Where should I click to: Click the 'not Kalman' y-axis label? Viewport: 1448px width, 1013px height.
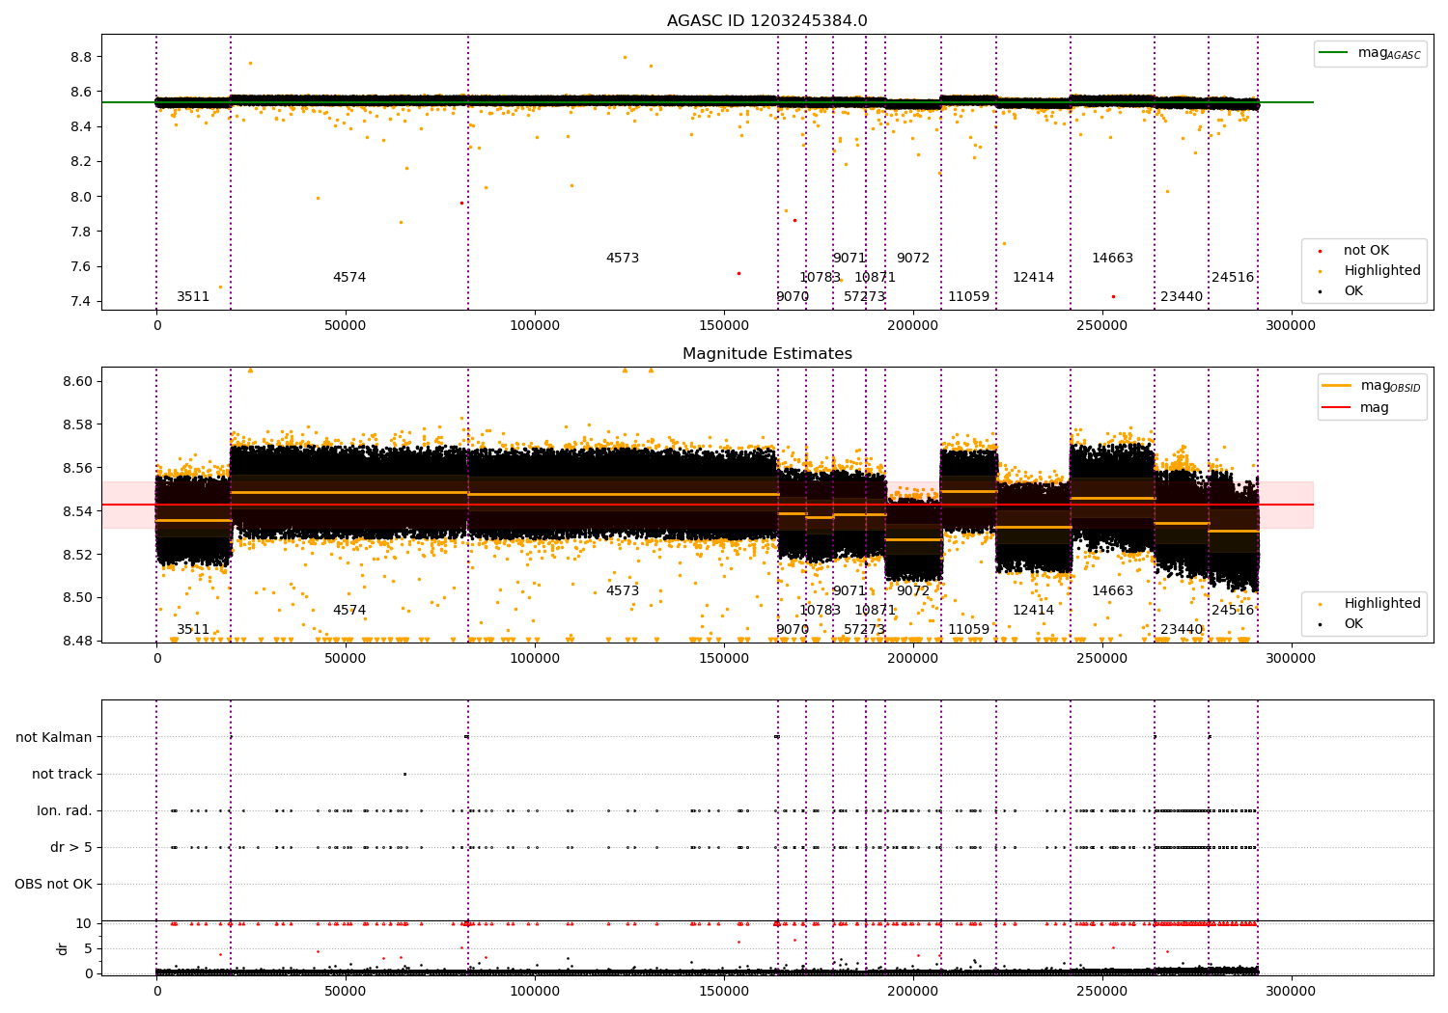(54, 737)
